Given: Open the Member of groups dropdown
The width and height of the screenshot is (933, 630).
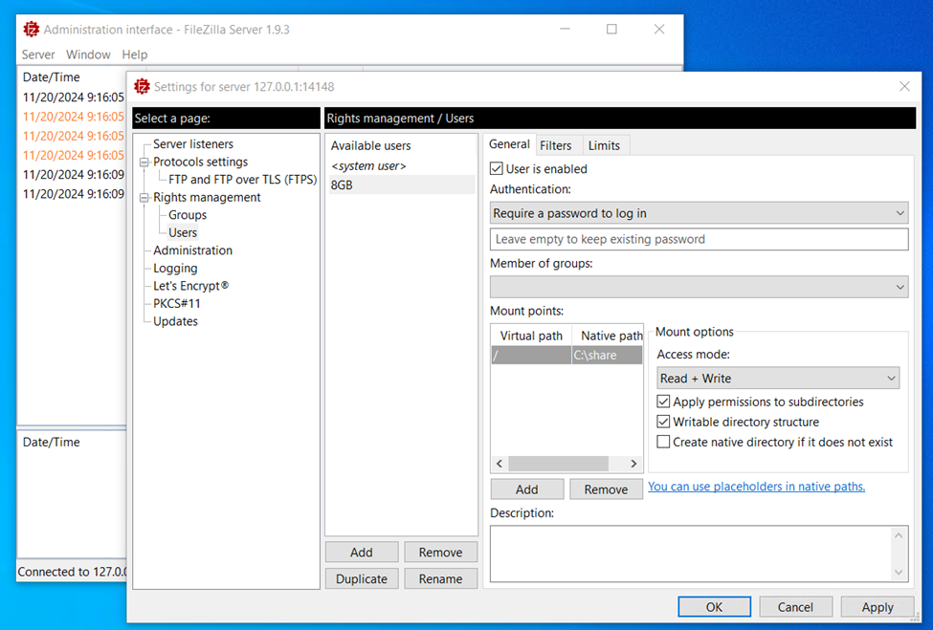Looking at the screenshot, I should click(x=700, y=287).
